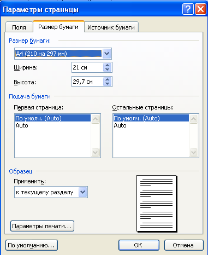
Task: Select the Размер бумаги tab
Action: (x=58, y=27)
